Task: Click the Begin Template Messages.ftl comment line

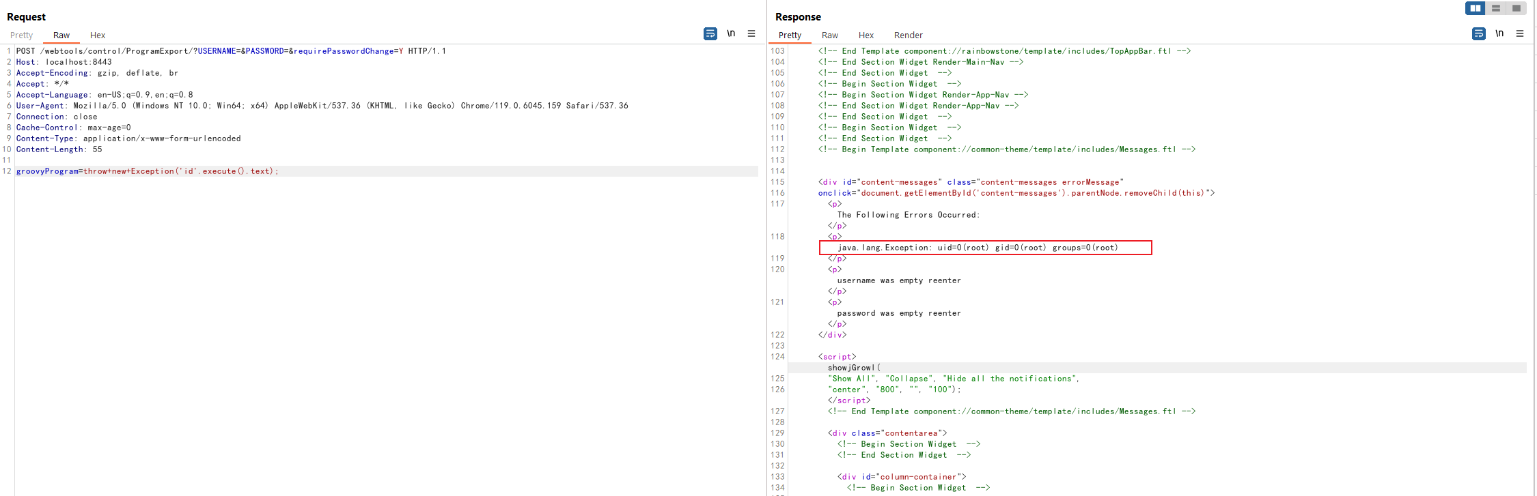Action: coord(1007,149)
